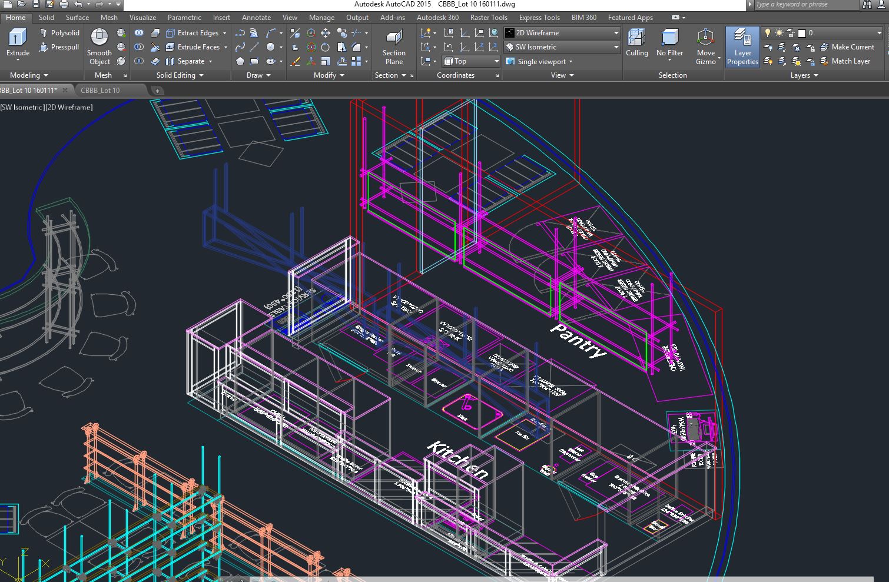Image resolution: width=889 pixels, height=582 pixels.
Task: Click the keyword search input field
Action: 805,5
